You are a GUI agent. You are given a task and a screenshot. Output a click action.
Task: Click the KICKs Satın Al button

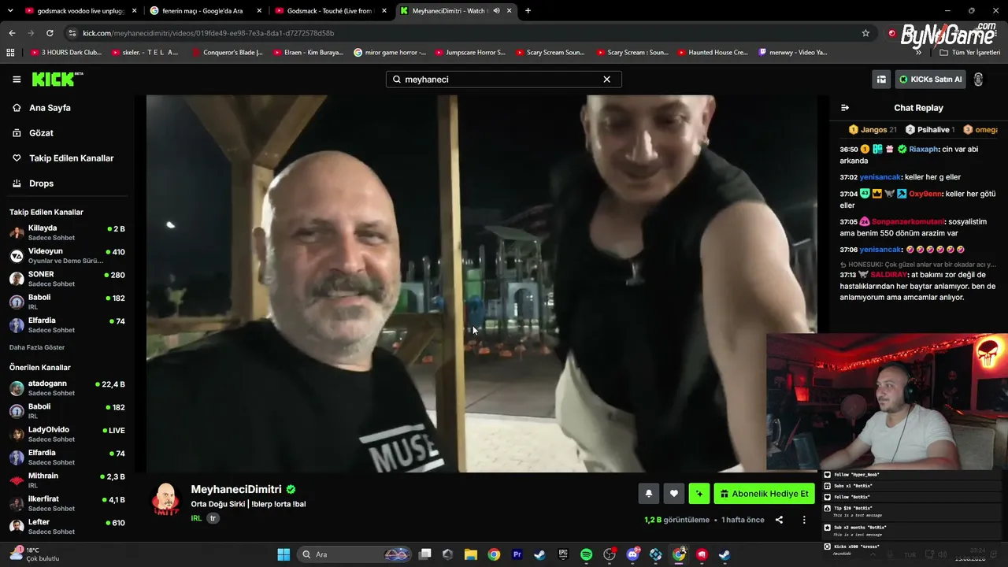coord(931,80)
